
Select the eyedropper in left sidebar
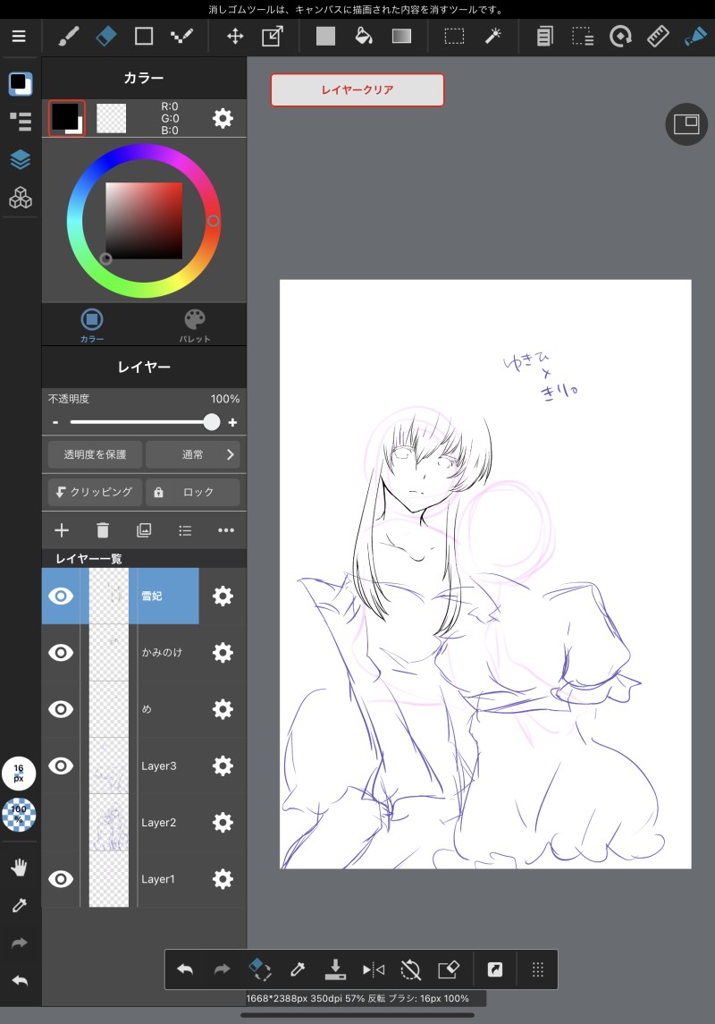tap(19, 905)
